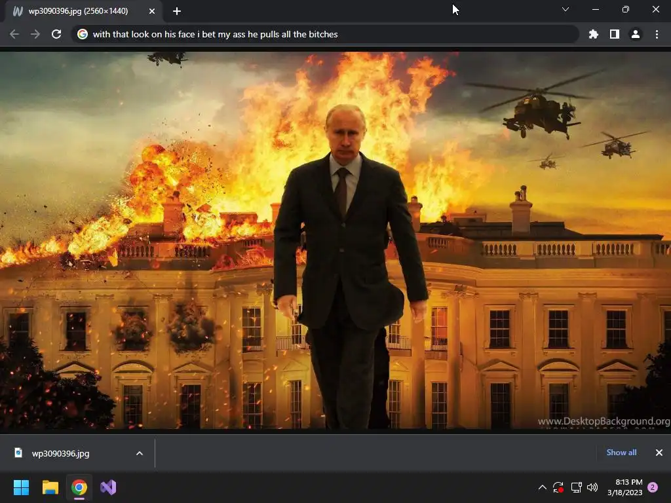
Task: Click the displayed wallpaper image
Action: tap(335, 240)
